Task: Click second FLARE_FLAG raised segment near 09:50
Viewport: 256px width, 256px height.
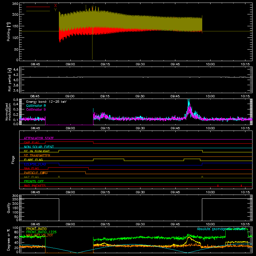Action: (x=192, y=159)
